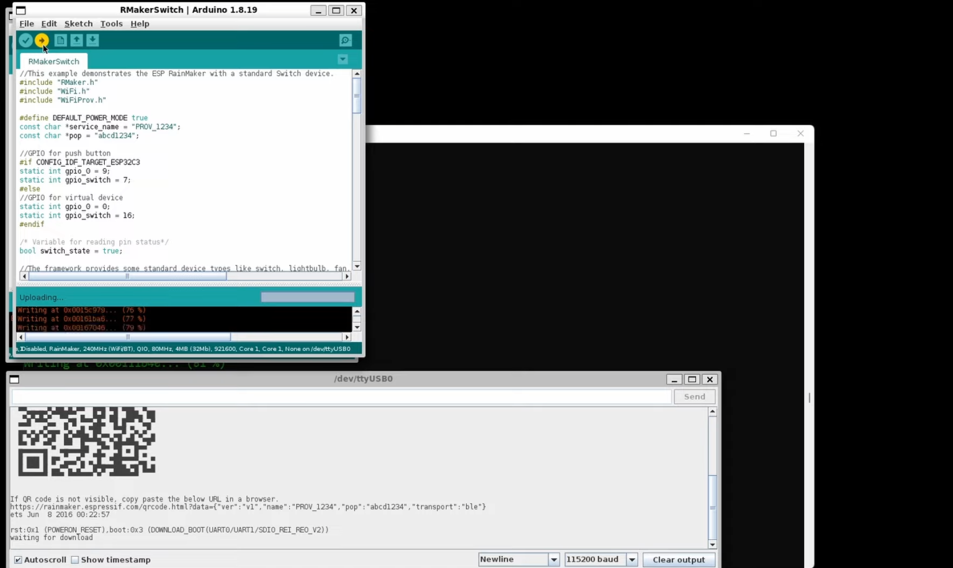This screenshot has width=953, height=568.
Task: Click the /dev/ttyUSB0 window system menu icon
Action: (14, 379)
